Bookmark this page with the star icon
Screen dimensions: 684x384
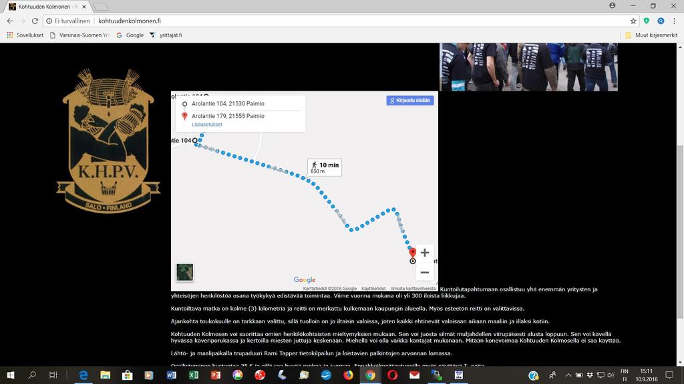point(633,21)
